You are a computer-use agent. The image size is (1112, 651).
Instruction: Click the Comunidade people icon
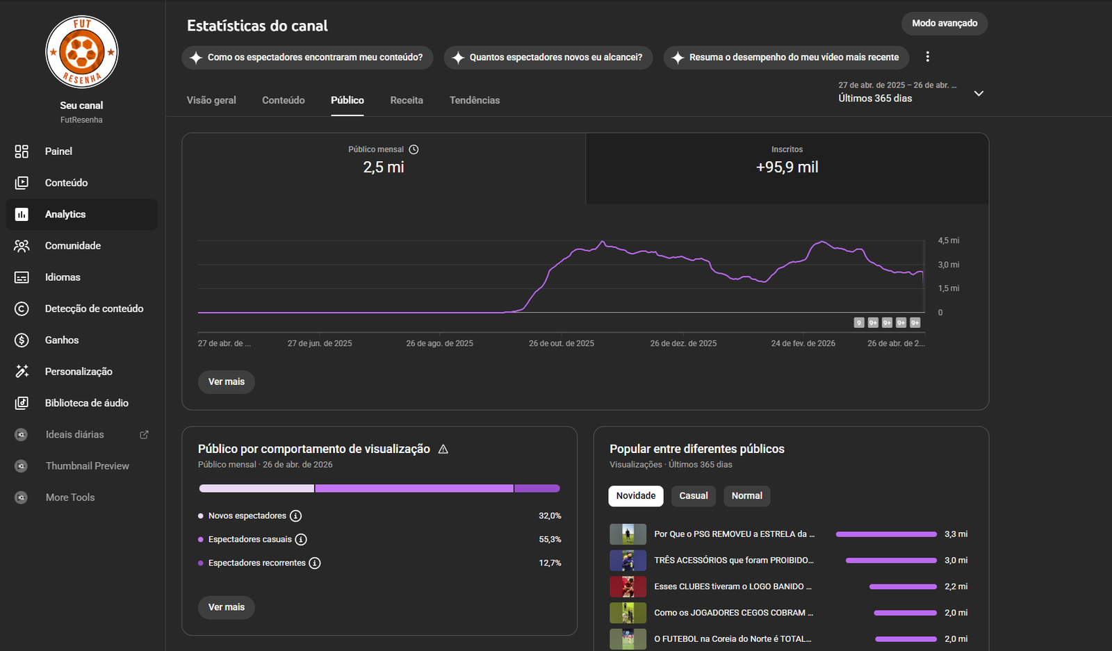coord(22,246)
